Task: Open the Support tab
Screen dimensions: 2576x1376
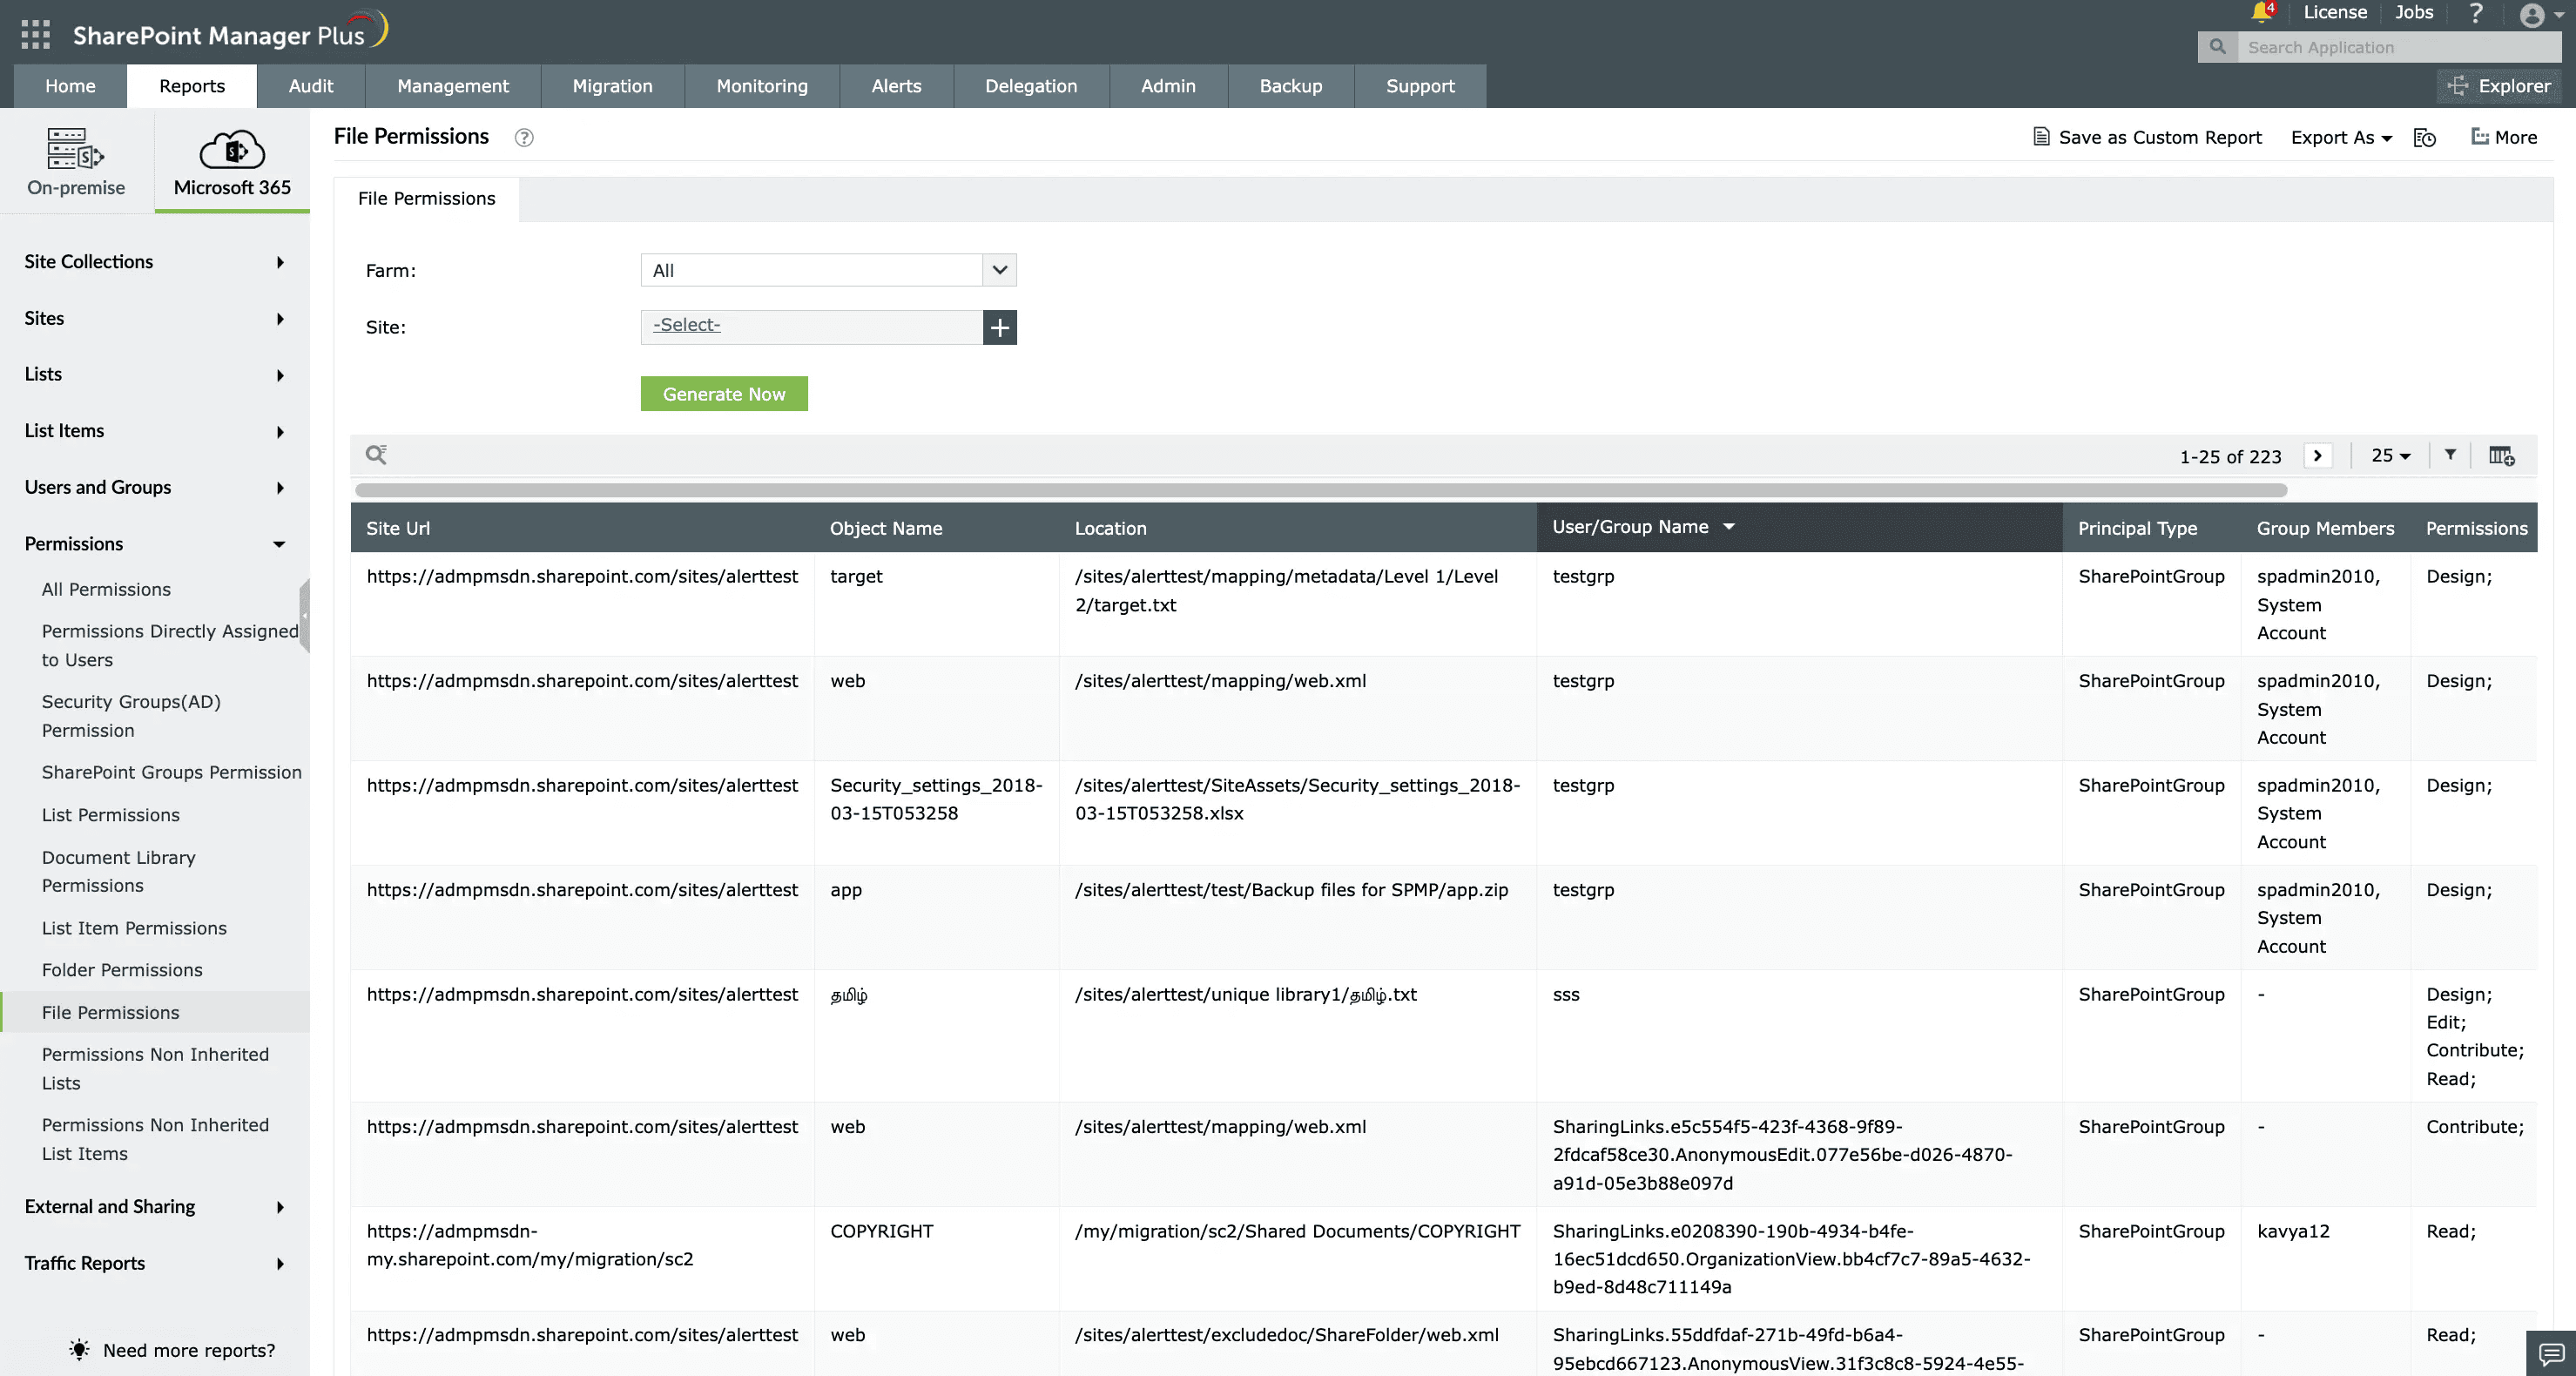Action: tap(1420, 86)
